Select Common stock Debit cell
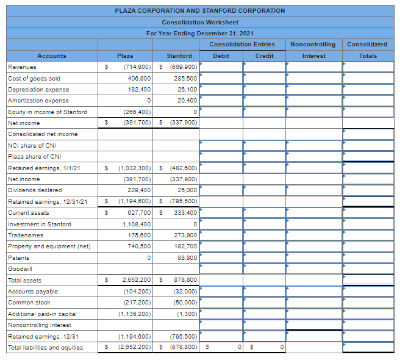This screenshot has width=408, height=363. 221,303
